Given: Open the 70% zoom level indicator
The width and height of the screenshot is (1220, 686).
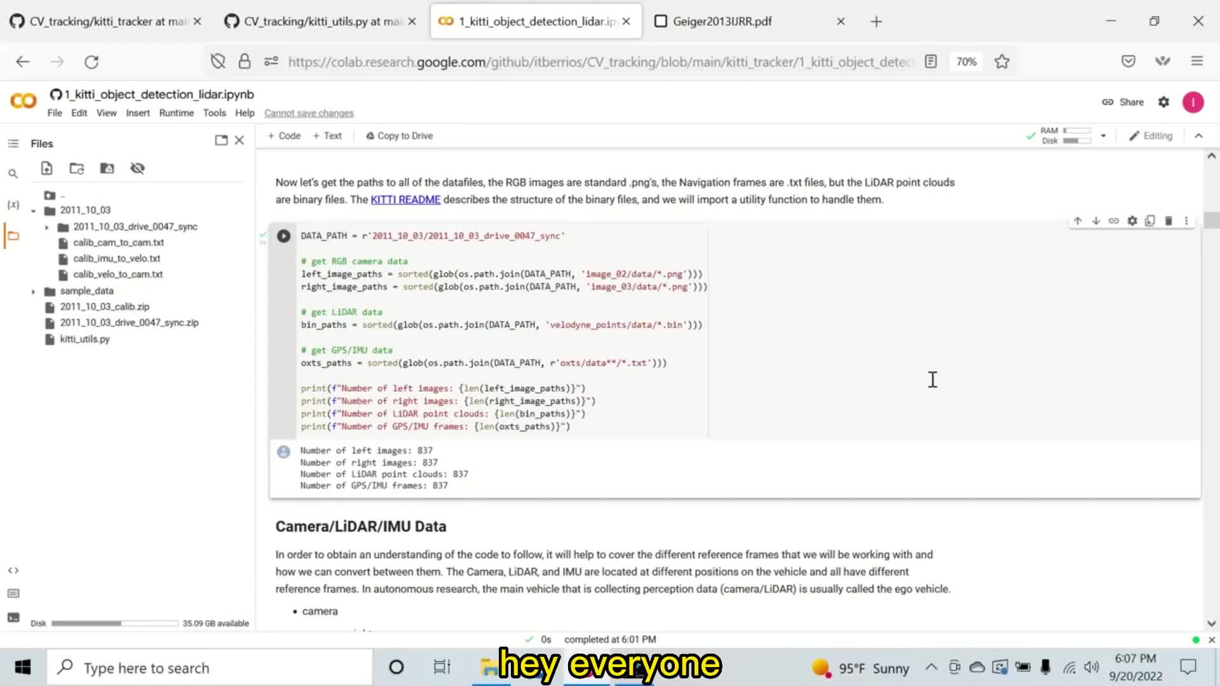Looking at the screenshot, I should click(x=966, y=62).
